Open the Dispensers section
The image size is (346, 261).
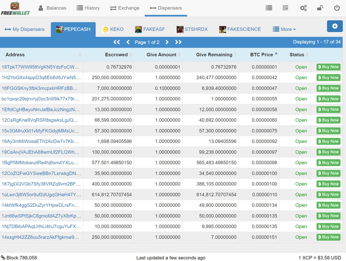[166, 8]
